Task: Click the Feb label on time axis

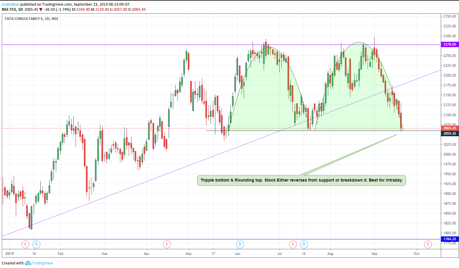Action: point(61,254)
